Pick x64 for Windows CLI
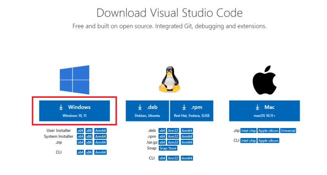Image resolution: width=327 pixels, height=175 pixels. (80, 152)
